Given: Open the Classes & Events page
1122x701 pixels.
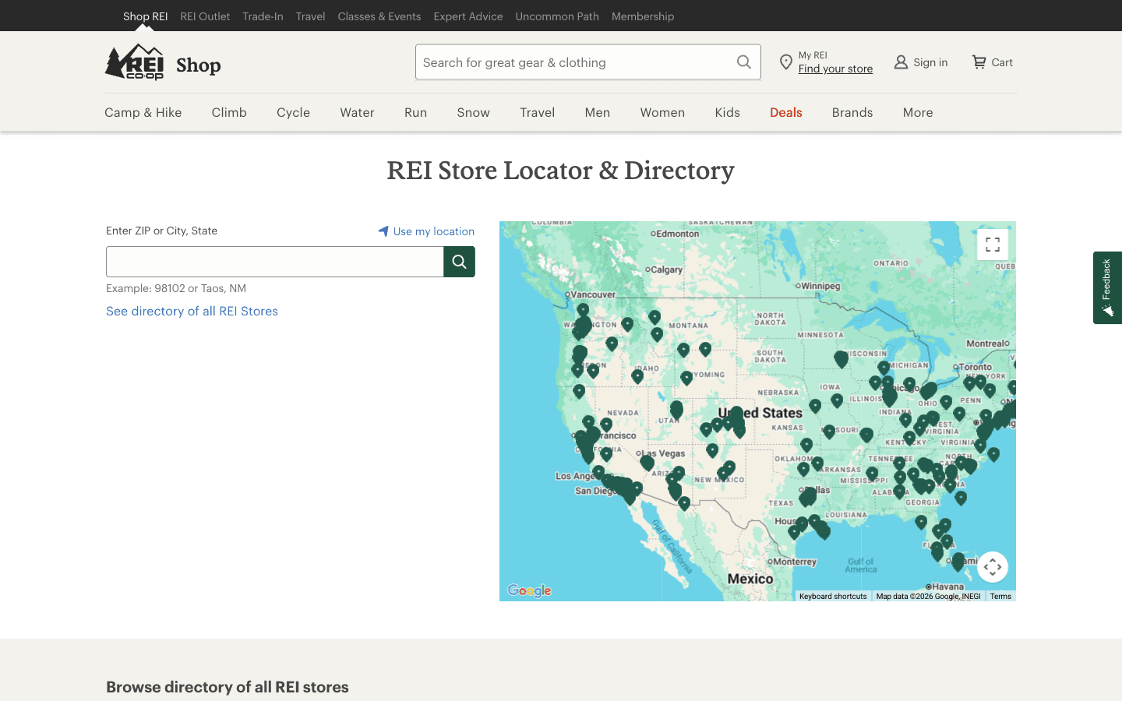Looking at the screenshot, I should pos(379,16).
